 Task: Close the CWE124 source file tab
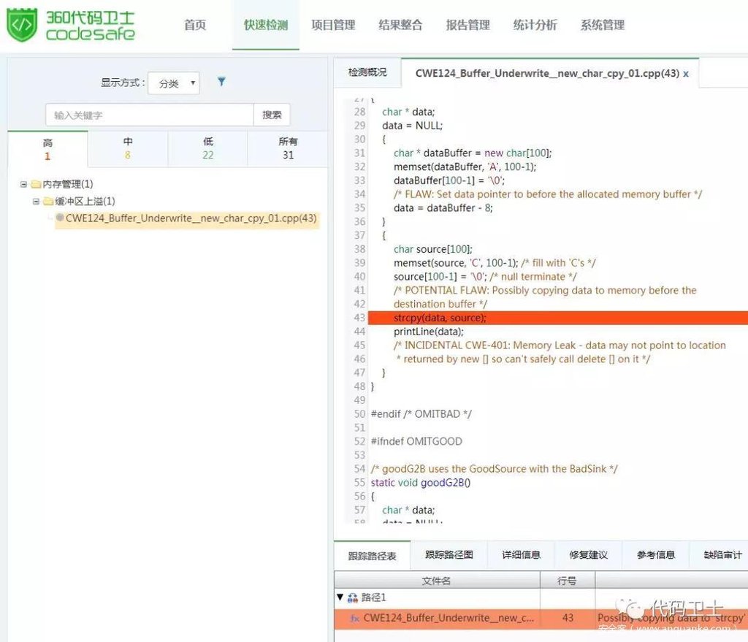(x=686, y=74)
